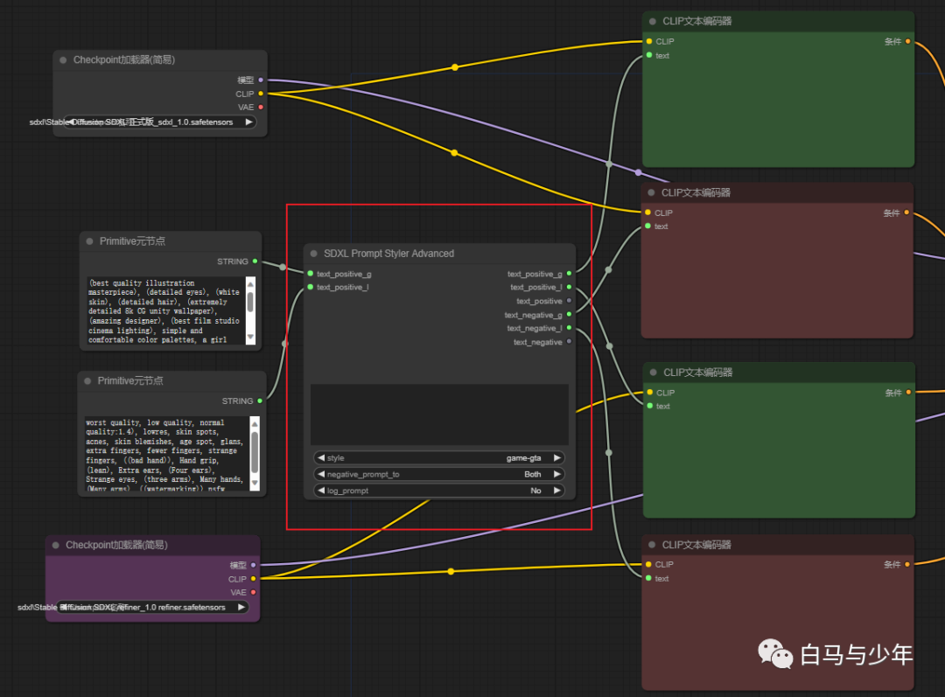Viewport: 945px width, 697px height.
Task: Click the 条件 output on the topmost CLIP文本编码器
Action: 907,41
